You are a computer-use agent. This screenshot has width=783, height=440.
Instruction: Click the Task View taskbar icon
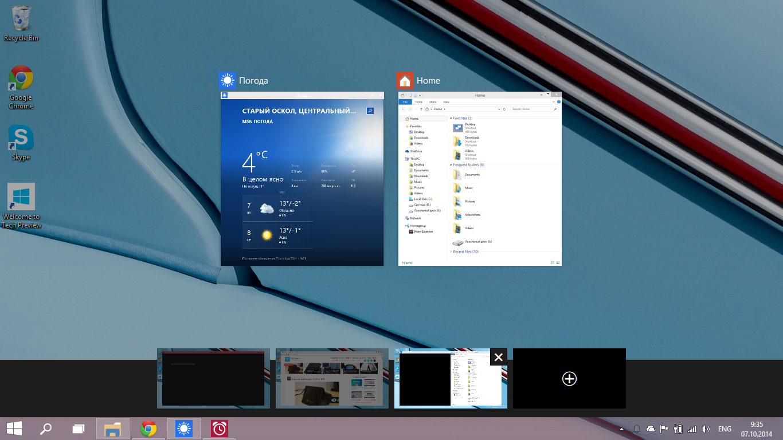click(x=79, y=429)
